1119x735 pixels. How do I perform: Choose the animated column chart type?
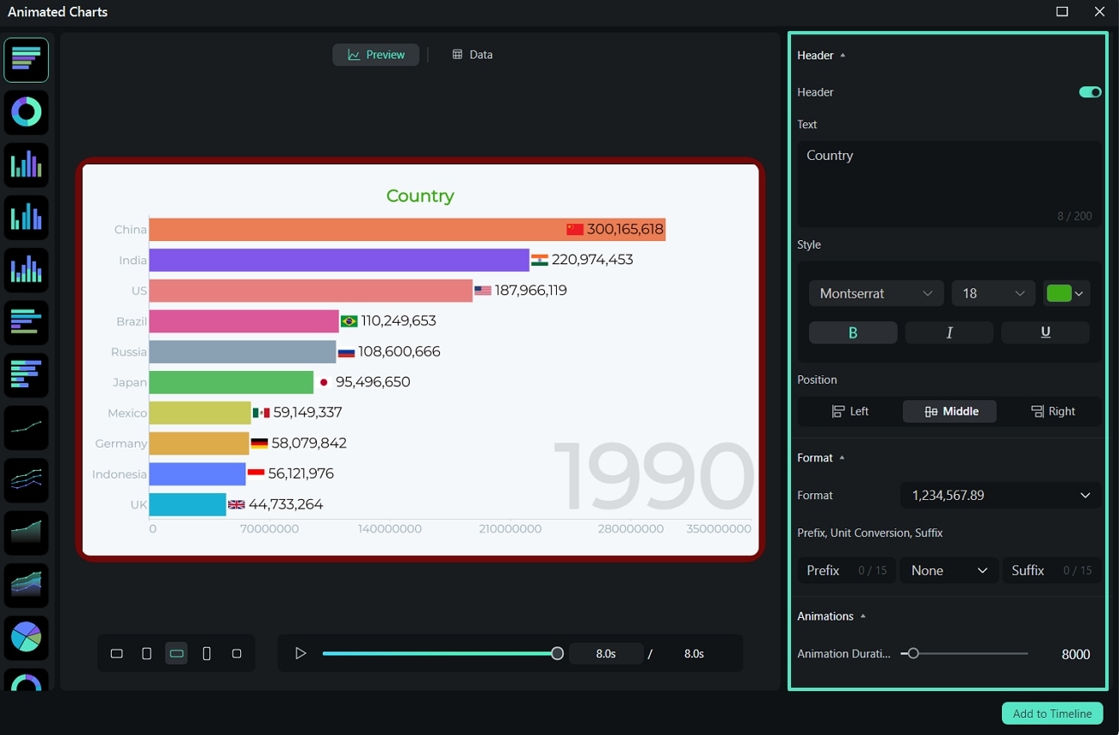coord(26,164)
